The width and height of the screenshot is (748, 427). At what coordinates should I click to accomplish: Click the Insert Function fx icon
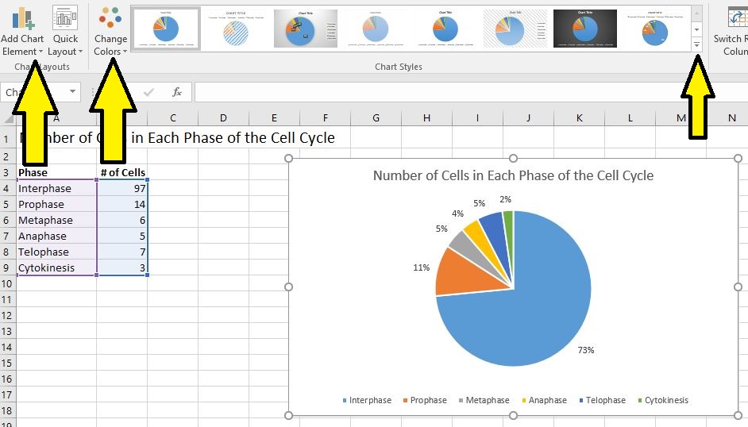pos(177,92)
